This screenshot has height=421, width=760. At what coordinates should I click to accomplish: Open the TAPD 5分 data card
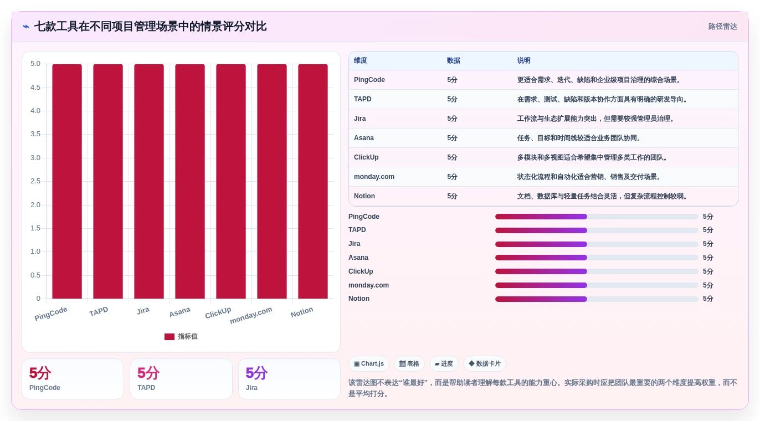(181, 379)
